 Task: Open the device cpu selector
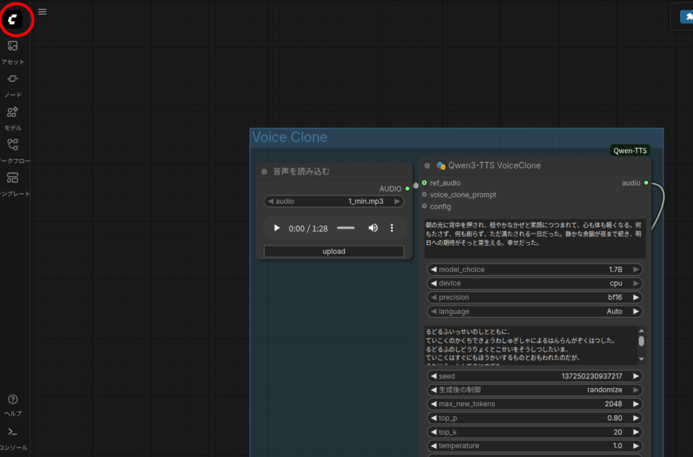click(x=535, y=284)
